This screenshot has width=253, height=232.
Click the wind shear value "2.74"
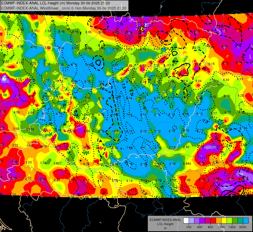[x=157, y=115]
